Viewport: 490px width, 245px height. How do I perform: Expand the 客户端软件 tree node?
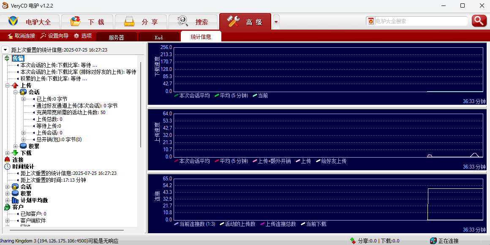pos(7,220)
